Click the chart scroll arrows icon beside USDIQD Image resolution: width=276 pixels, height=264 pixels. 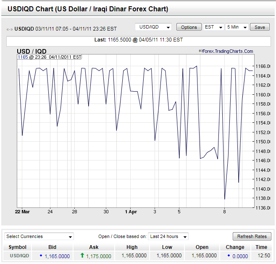coord(10,29)
